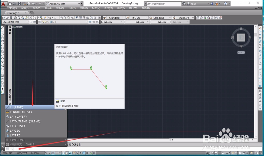This screenshot has width=264, height=156.
Task: Click the Undo arrow in standard toolbar
Action: [x=50, y=18]
